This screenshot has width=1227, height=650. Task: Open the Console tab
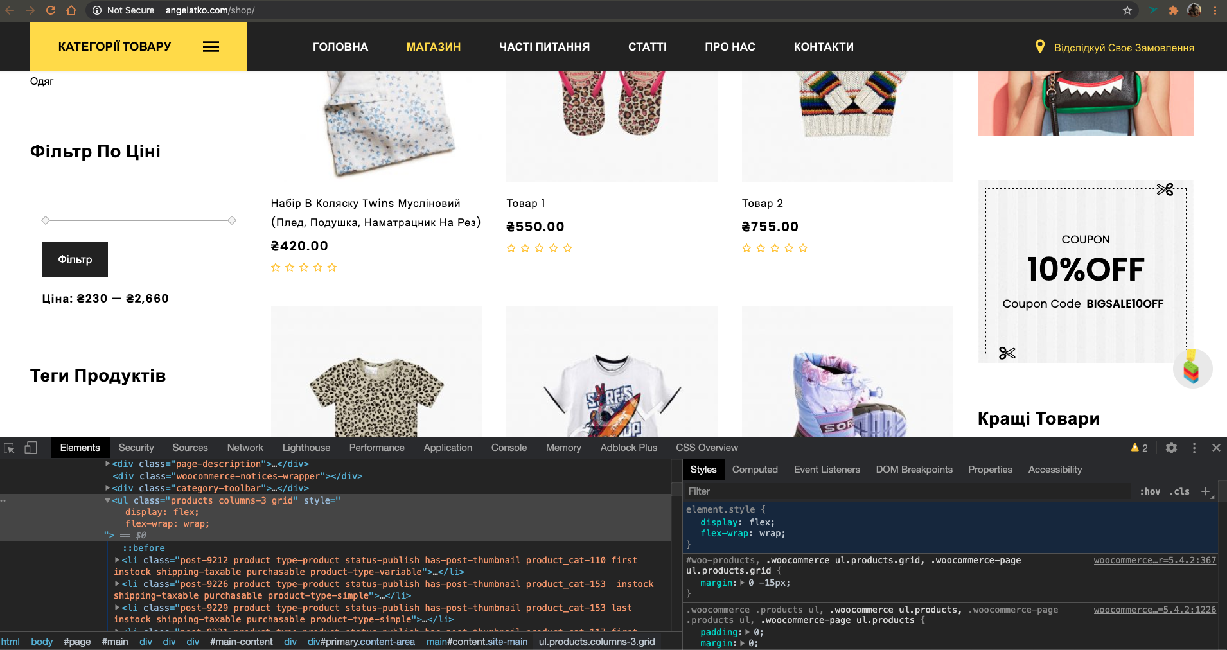click(x=509, y=448)
